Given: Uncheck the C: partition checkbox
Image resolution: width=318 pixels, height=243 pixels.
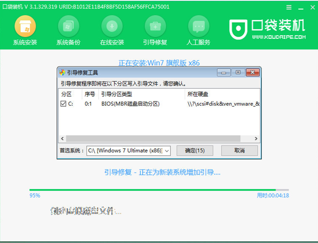Looking at the screenshot, I should [64, 104].
